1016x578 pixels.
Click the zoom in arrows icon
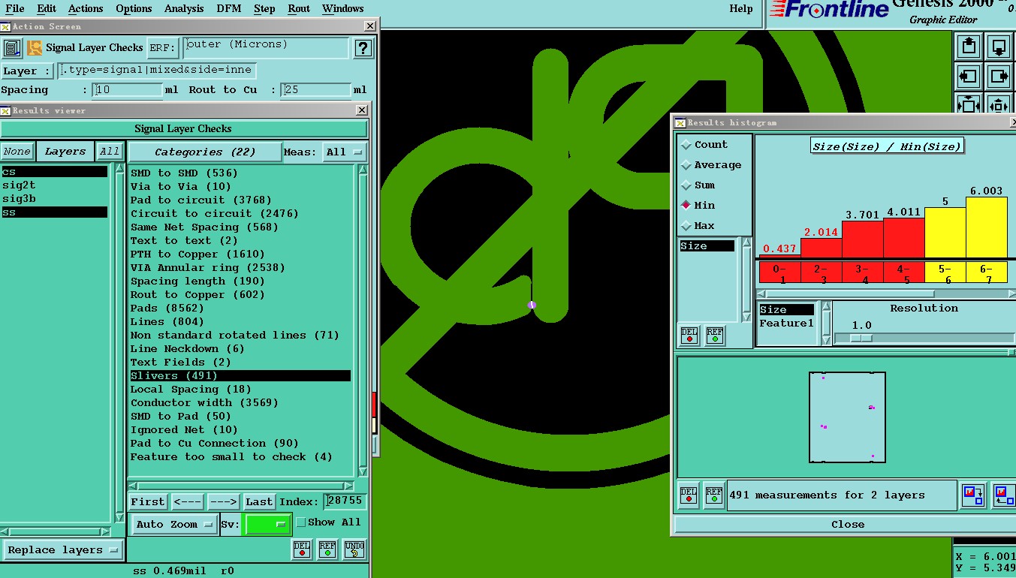tap(969, 104)
